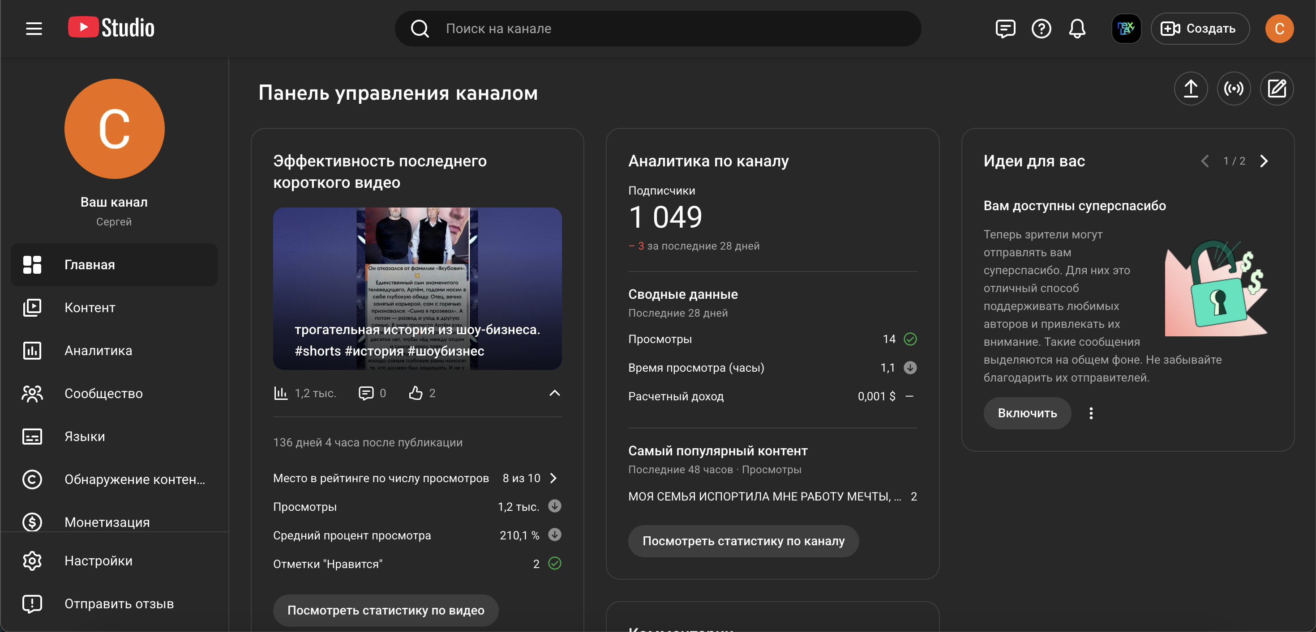1316x632 pixels.
Task: Open the send feedback message icon in header
Action: coord(1005,29)
